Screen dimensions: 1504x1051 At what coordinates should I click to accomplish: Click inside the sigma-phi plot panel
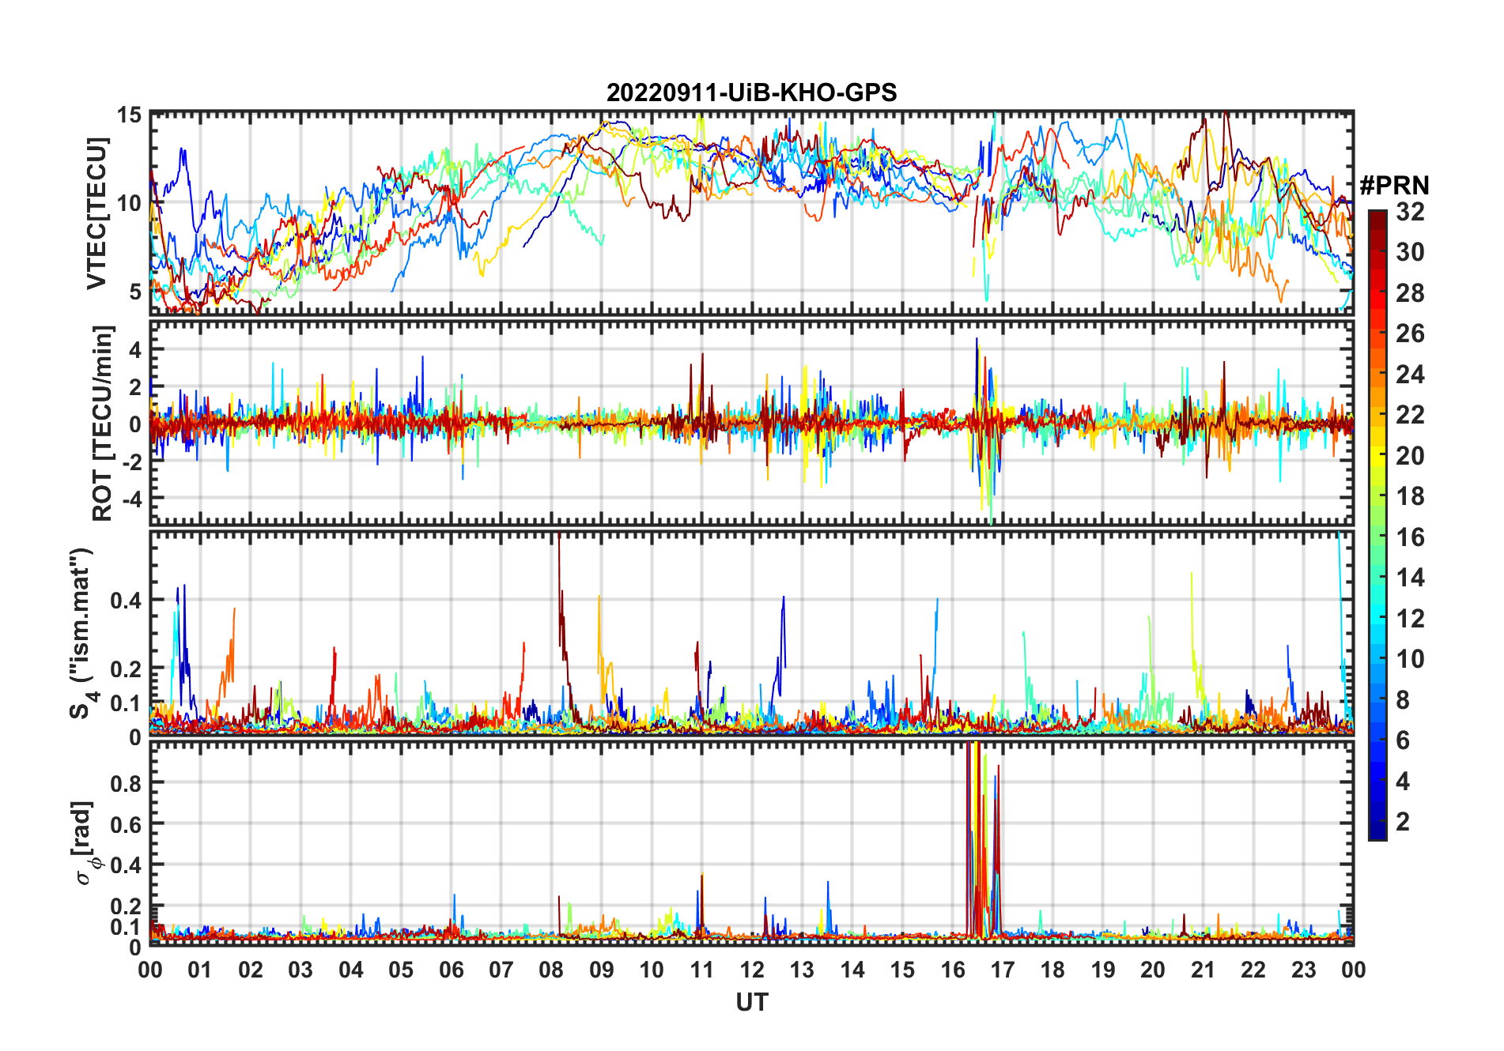(751, 842)
